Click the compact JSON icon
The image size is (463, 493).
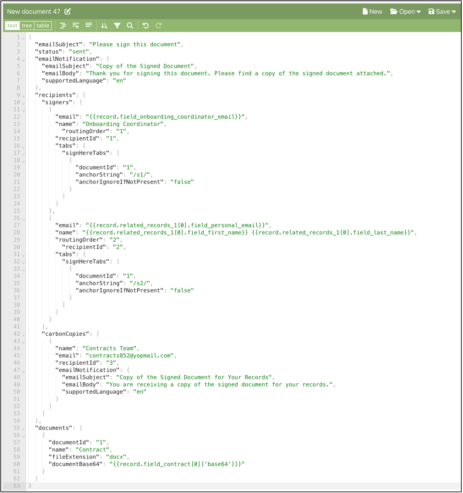(88, 25)
